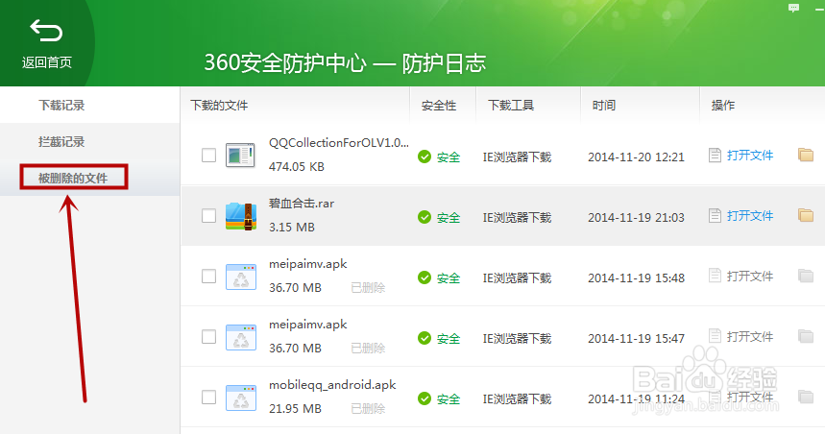
Task: Click the timestamp 2014-11-19 15:47
Action: click(636, 338)
